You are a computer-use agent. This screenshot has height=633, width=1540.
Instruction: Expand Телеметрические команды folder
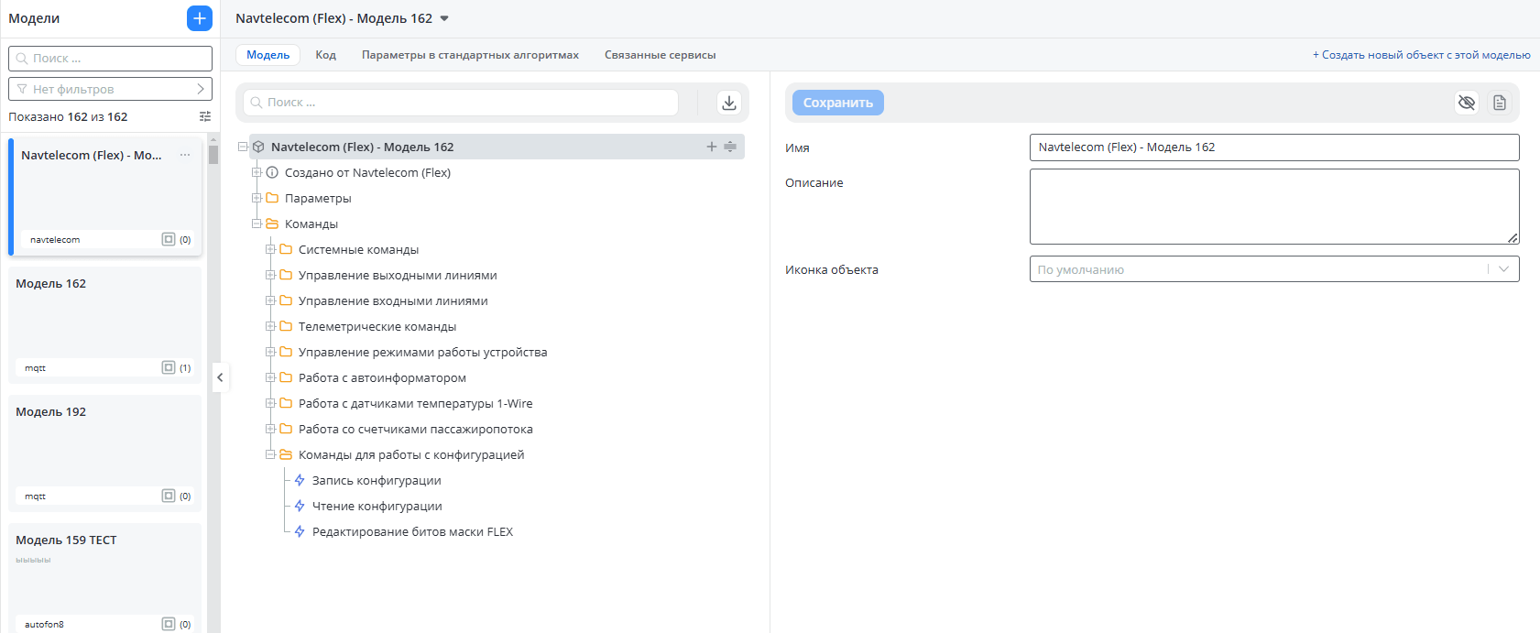pyautogui.click(x=270, y=326)
